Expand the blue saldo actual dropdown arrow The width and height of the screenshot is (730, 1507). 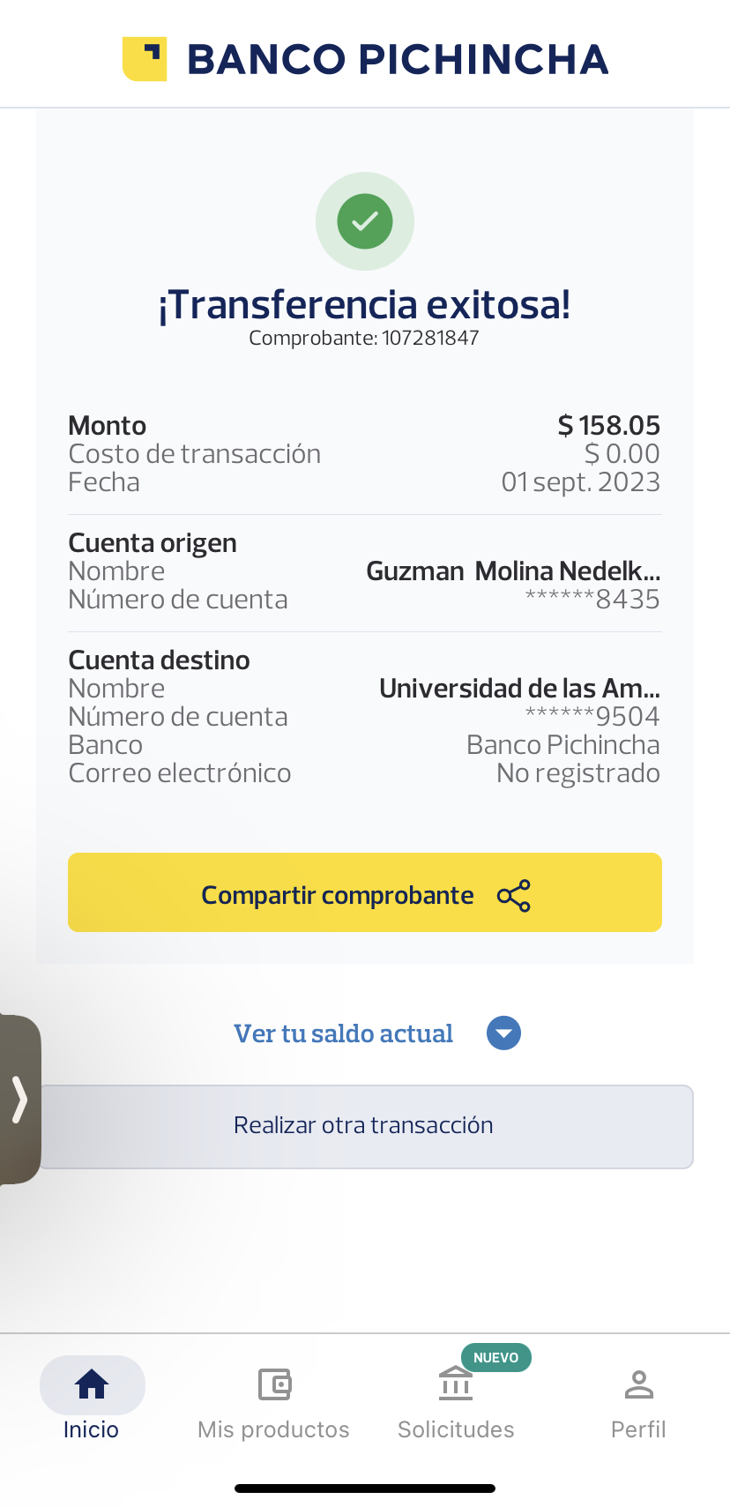(x=503, y=1033)
